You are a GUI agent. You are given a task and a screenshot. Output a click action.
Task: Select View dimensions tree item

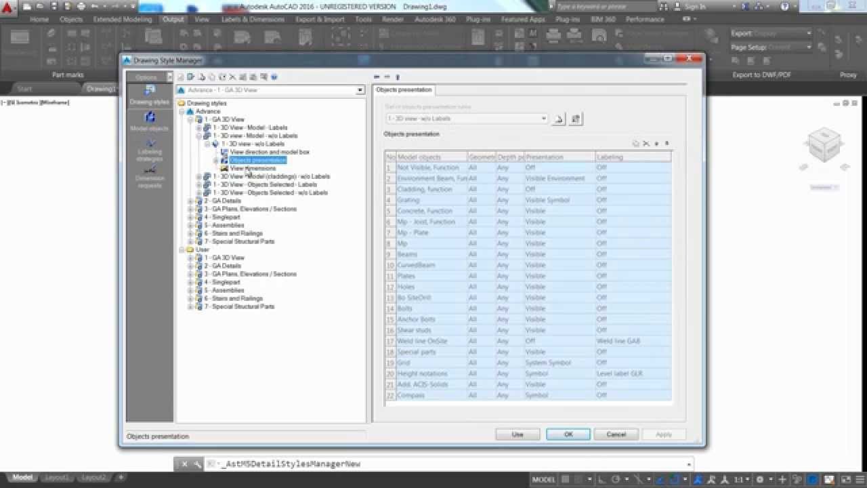tap(253, 168)
